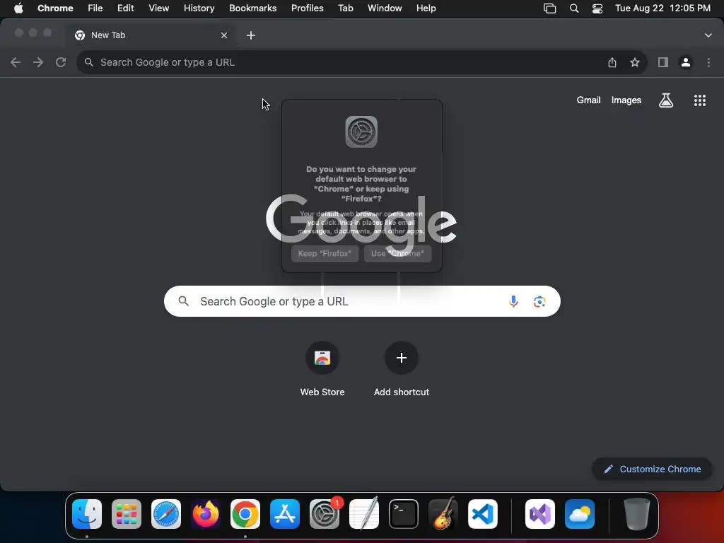Open the Images link
724x543 pixels.
tap(626, 100)
